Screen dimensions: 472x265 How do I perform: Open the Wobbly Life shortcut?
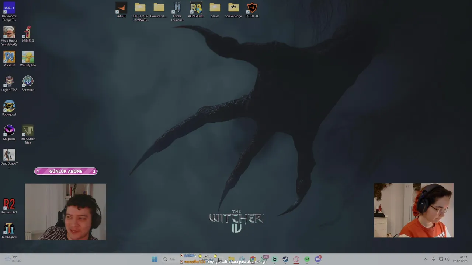28,59
